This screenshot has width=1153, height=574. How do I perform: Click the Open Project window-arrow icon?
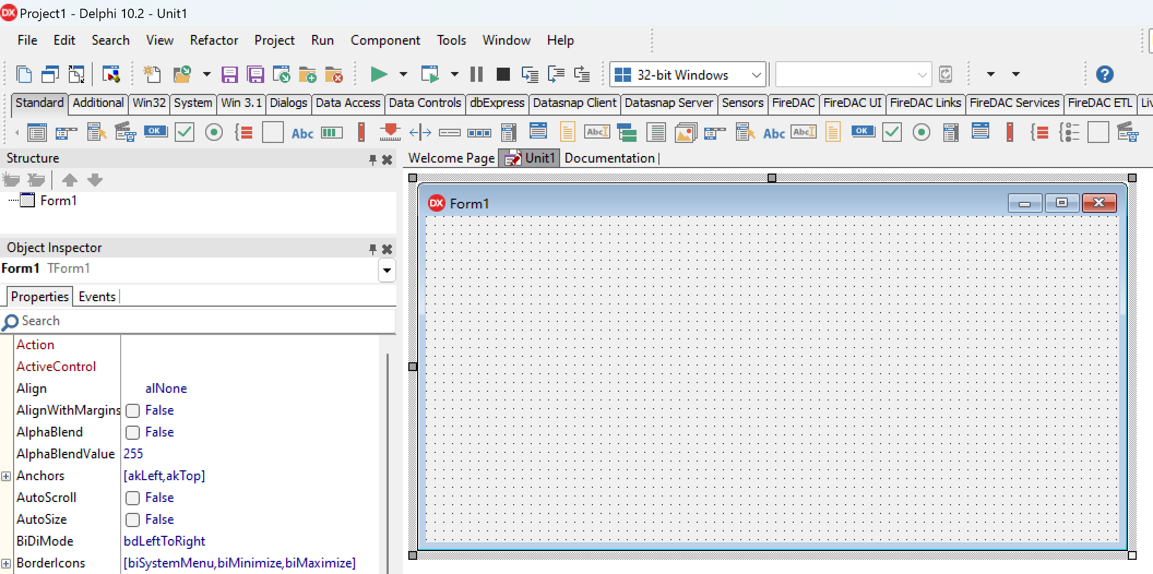click(x=282, y=74)
